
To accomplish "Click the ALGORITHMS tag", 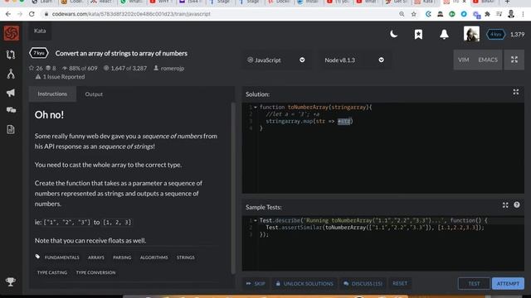I will 153,257.
